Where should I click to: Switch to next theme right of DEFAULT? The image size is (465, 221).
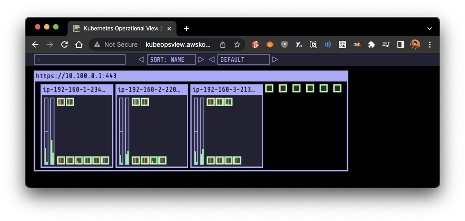pyautogui.click(x=275, y=59)
